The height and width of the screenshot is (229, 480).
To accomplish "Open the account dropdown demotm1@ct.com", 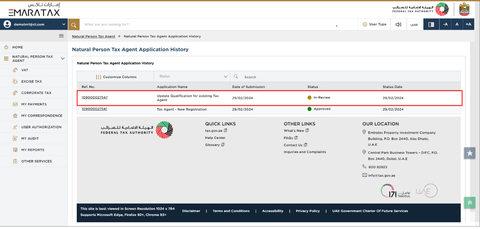I will (34, 24).
